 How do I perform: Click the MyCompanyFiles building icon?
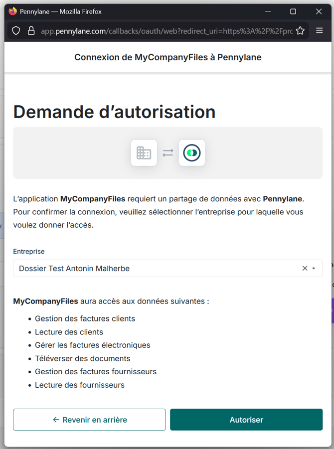point(144,153)
